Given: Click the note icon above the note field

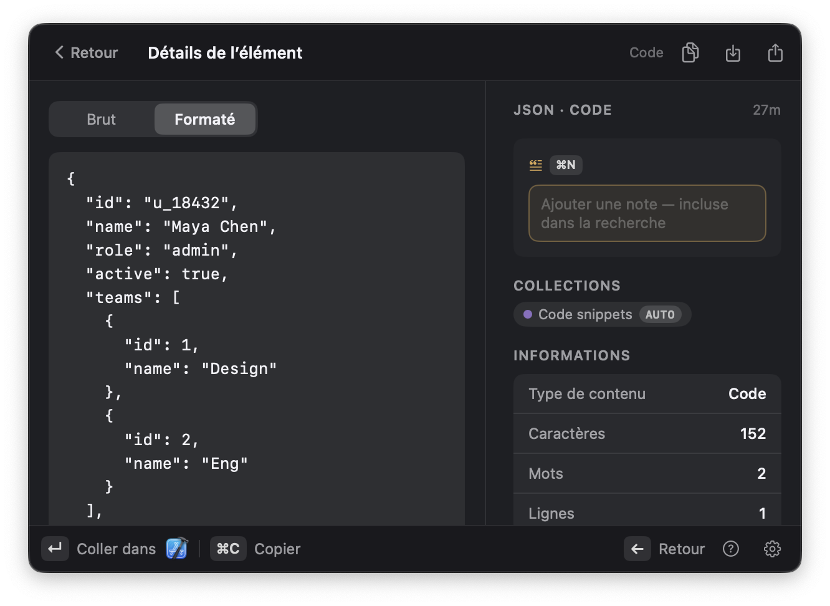Looking at the screenshot, I should [x=535, y=165].
